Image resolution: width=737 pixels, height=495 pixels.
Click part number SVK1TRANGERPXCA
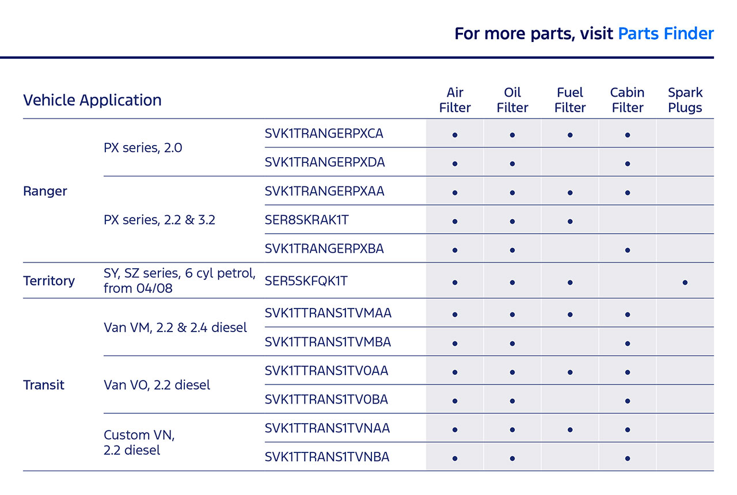point(324,134)
